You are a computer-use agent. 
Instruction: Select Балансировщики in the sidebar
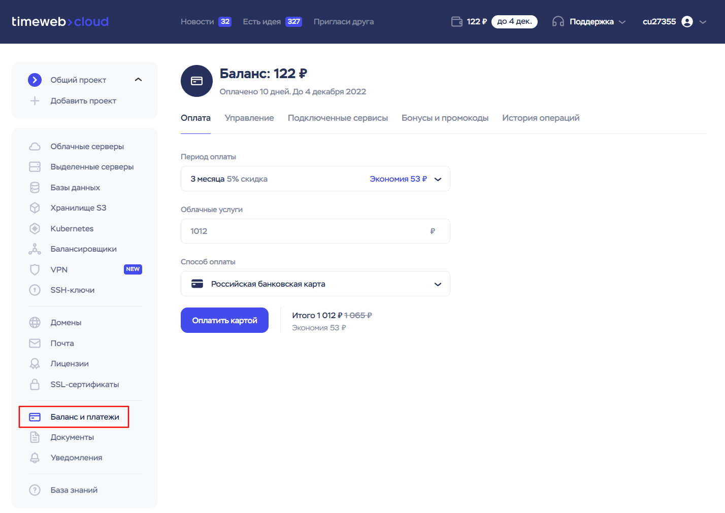(x=82, y=249)
